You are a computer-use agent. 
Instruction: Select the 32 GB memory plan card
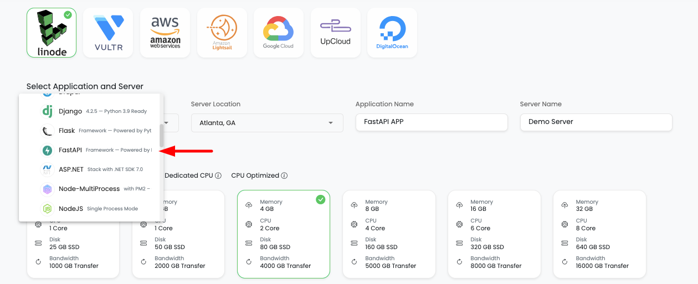599,234
